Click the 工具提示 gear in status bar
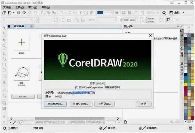The image size is (195, 133). tap(4, 128)
